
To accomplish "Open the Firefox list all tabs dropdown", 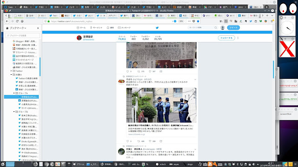I will (272, 15).
